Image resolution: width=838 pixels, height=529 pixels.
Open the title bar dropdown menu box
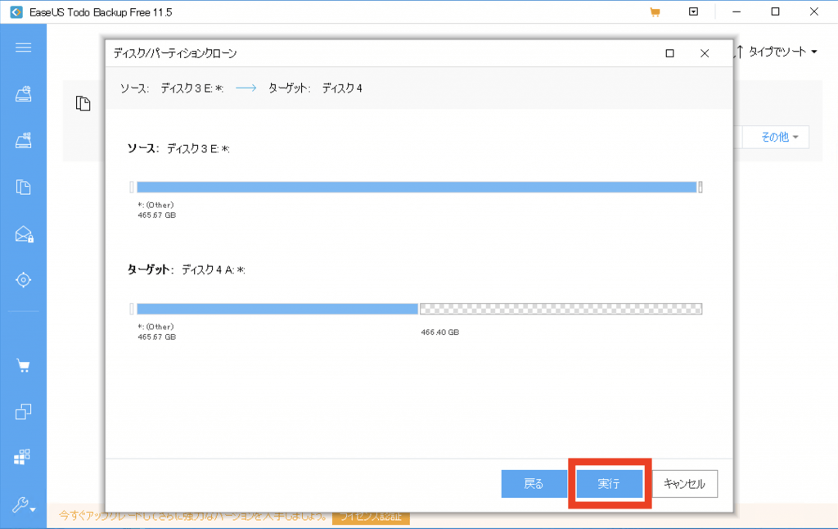(694, 12)
